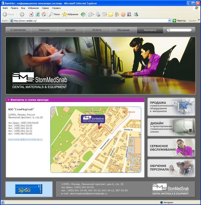Click the page icon in the status bar

click(3, 202)
